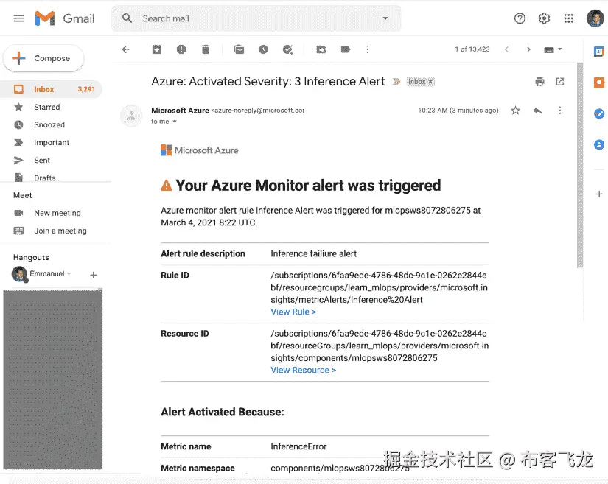Viewport: 608px width, 484px height.
Task: Report this email as spam
Action: [x=181, y=49]
